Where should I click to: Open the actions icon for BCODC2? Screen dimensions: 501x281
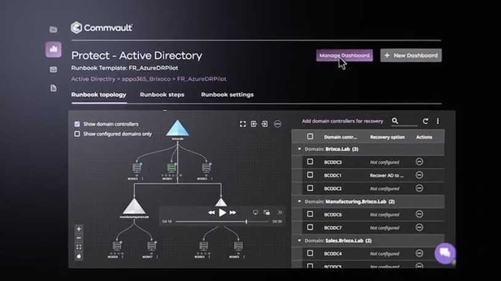point(420,188)
